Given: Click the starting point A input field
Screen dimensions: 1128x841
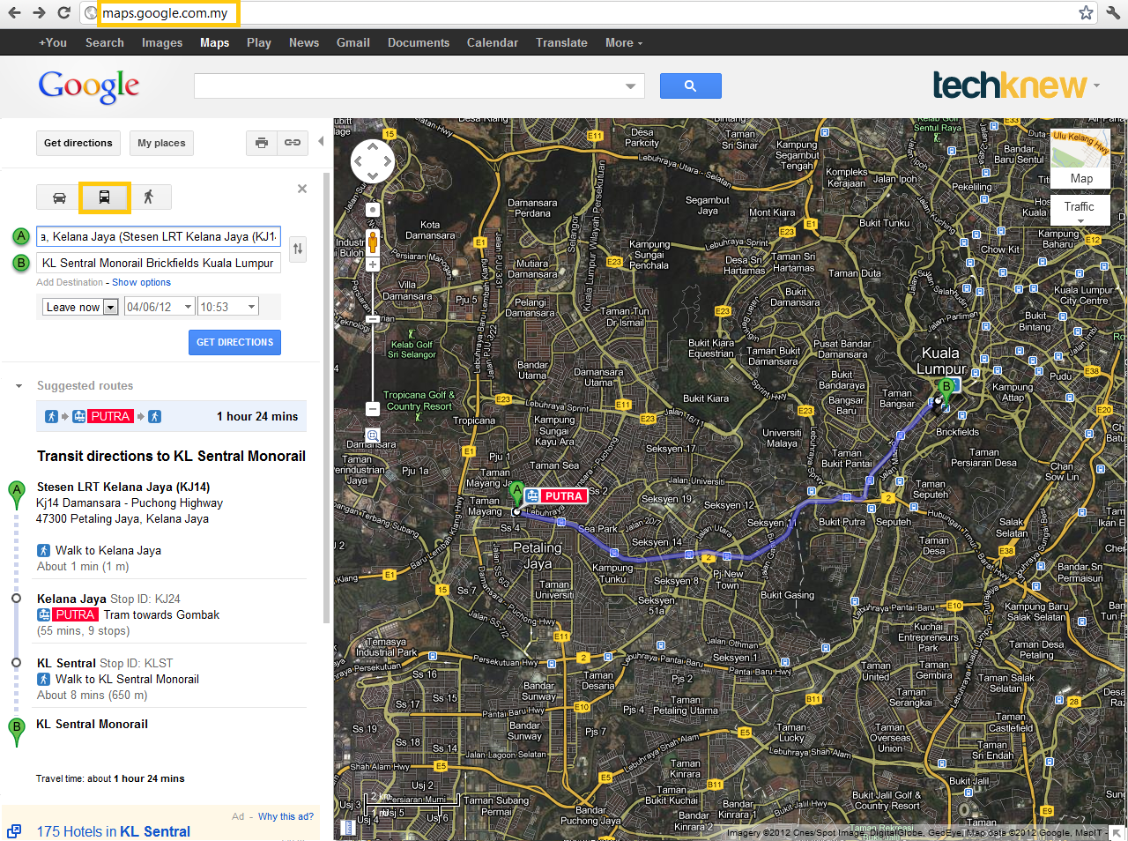Looking at the screenshot, I should coord(159,236).
